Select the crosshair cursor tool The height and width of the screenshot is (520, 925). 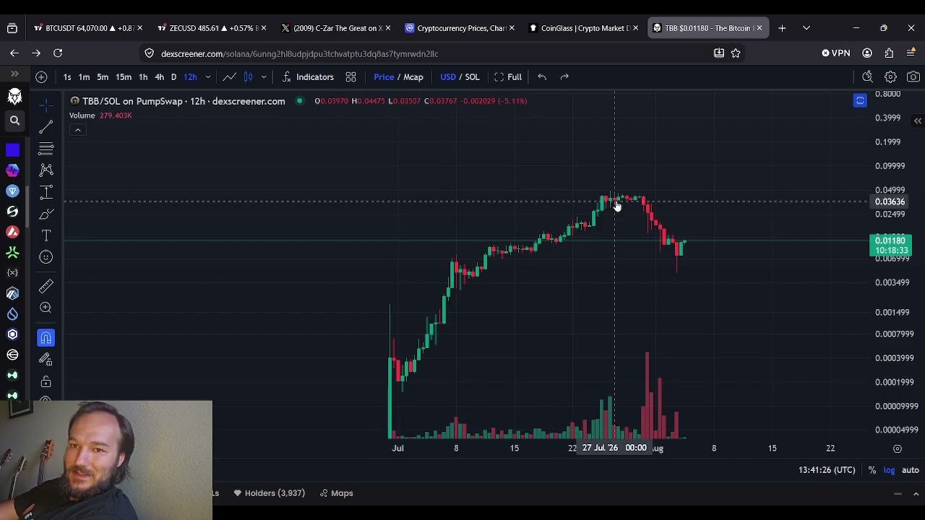coord(46,105)
